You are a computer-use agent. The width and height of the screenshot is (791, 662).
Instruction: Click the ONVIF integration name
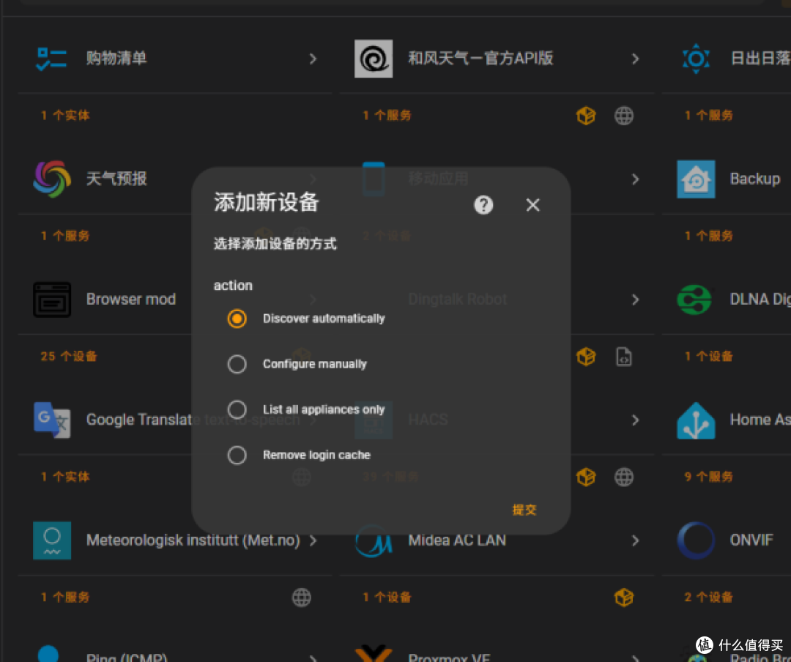pyautogui.click(x=751, y=540)
